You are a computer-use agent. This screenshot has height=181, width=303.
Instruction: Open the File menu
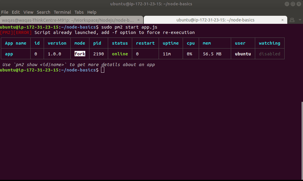5,12
